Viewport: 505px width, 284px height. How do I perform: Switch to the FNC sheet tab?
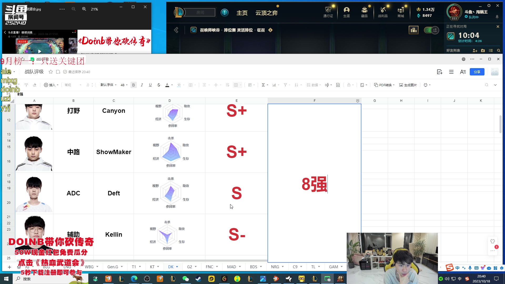pyautogui.click(x=209, y=267)
